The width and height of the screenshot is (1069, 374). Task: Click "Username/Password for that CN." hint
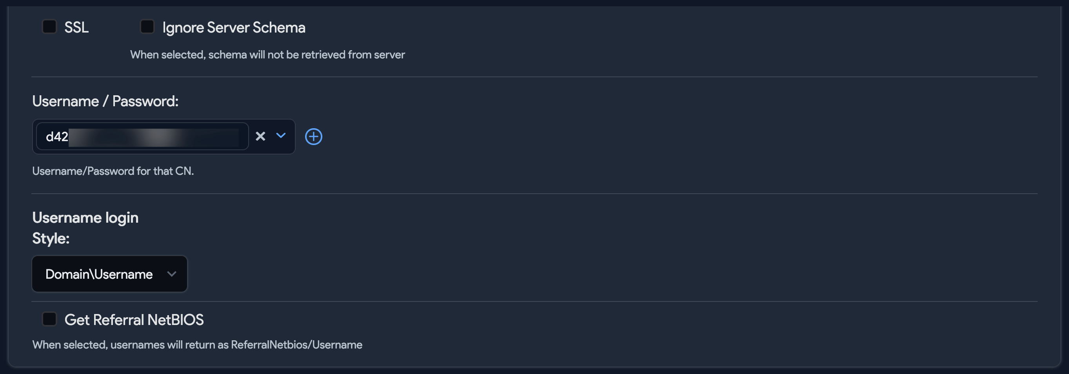[x=113, y=171]
